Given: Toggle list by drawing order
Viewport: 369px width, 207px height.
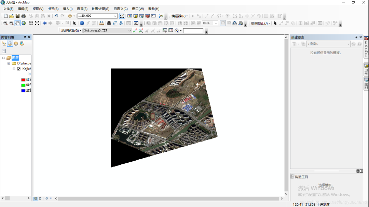Looking at the screenshot, I should (x=4, y=44).
